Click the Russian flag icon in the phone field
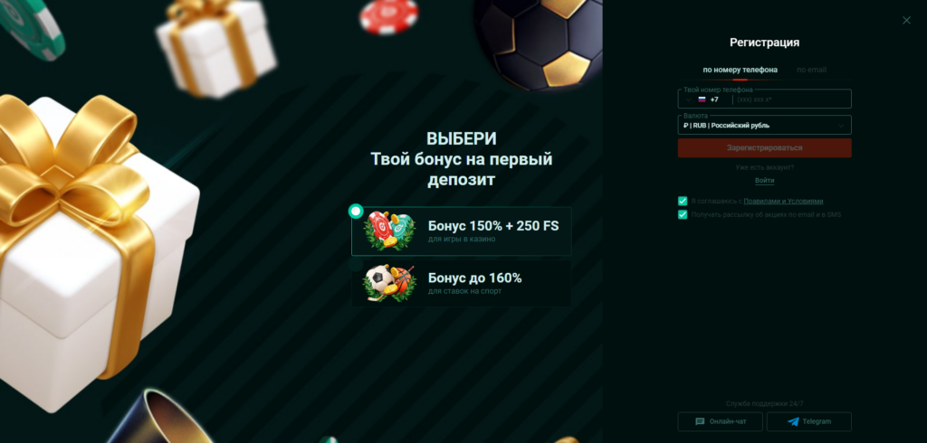Viewport: 927px width, 443px height. point(702,99)
